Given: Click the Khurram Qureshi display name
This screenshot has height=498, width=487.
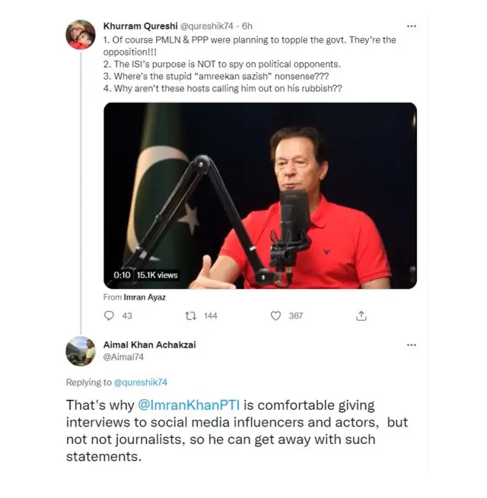Looking at the screenshot, I should pos(131,26).
